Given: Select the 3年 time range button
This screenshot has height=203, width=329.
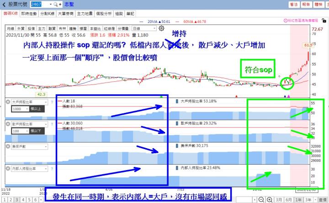Looking at the screenshot, I should pyautogui.click(x=308, y=199).
